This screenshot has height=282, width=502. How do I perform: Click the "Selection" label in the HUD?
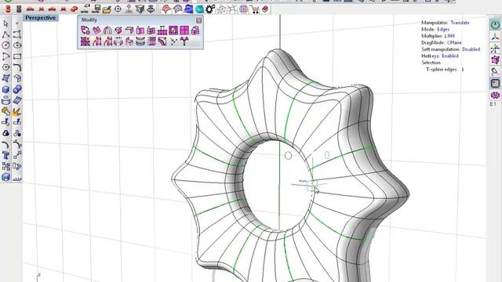click(431, 63)
